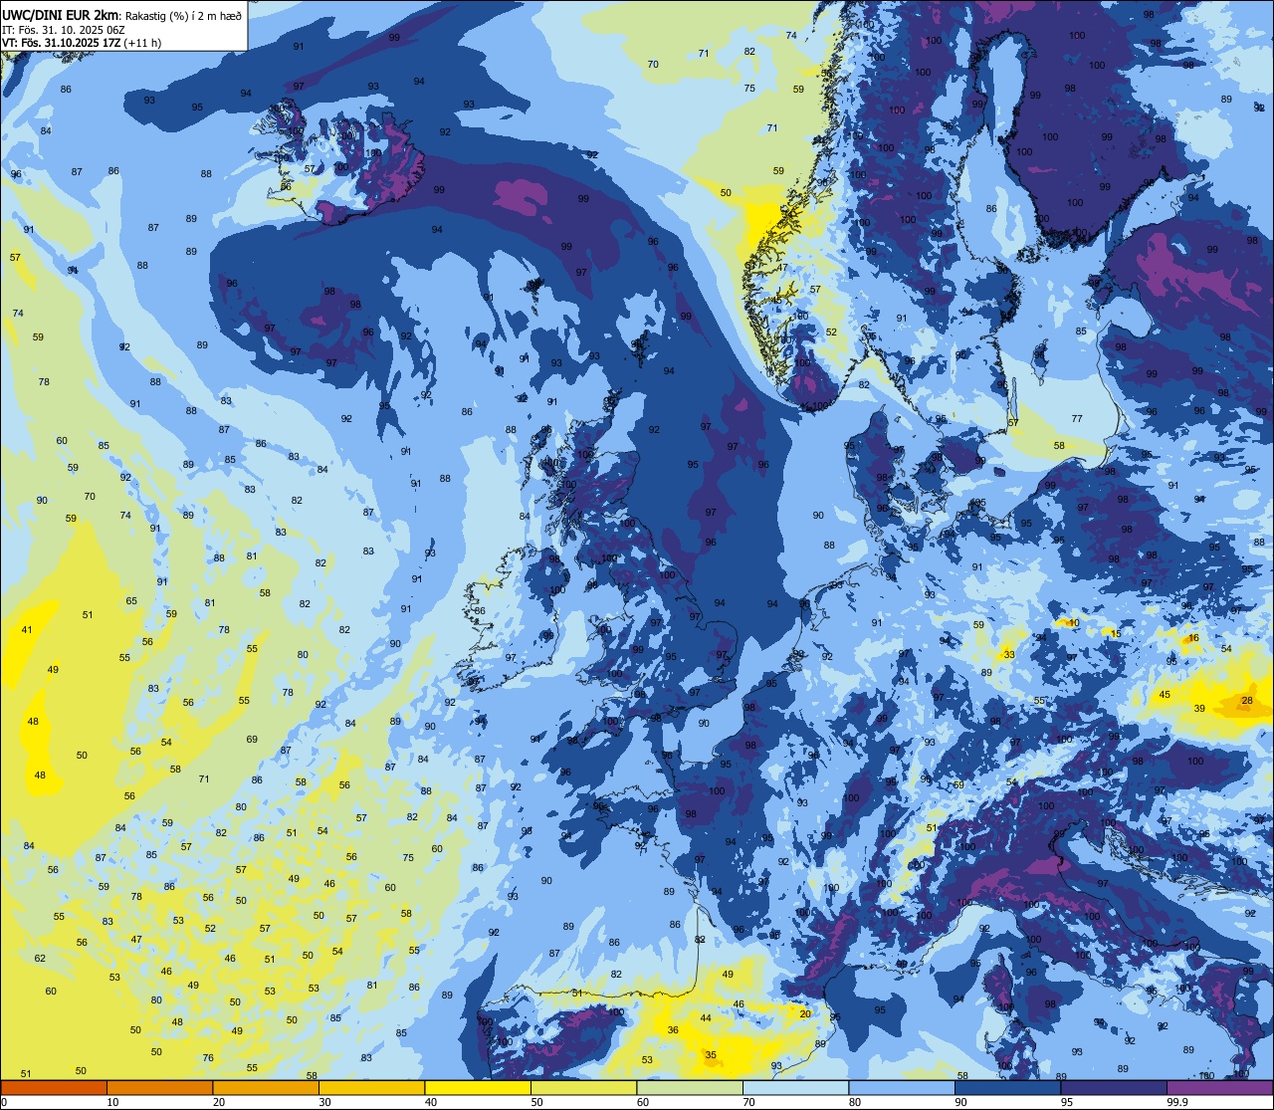Click the map value '65'
Image resolution: width=1274 pixels, height=1110 pixels.
click(131, 601)
